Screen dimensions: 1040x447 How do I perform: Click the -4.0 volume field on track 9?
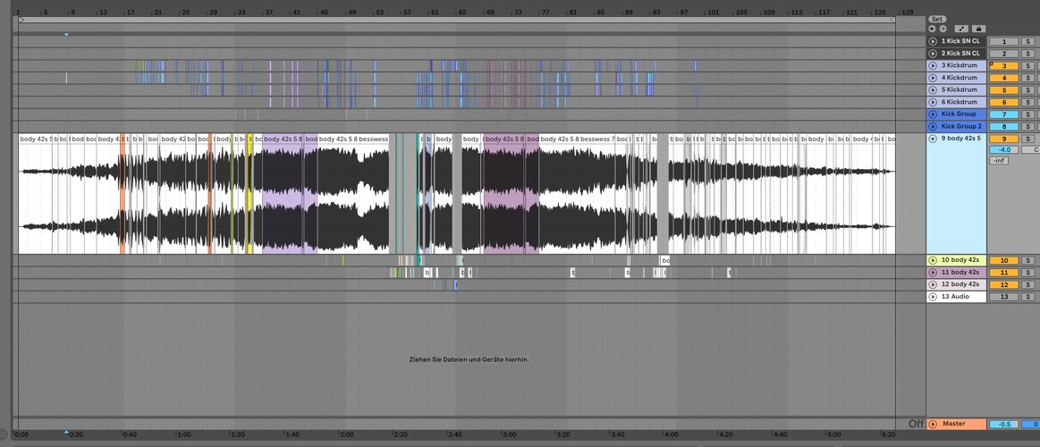tap(1003, 150)
